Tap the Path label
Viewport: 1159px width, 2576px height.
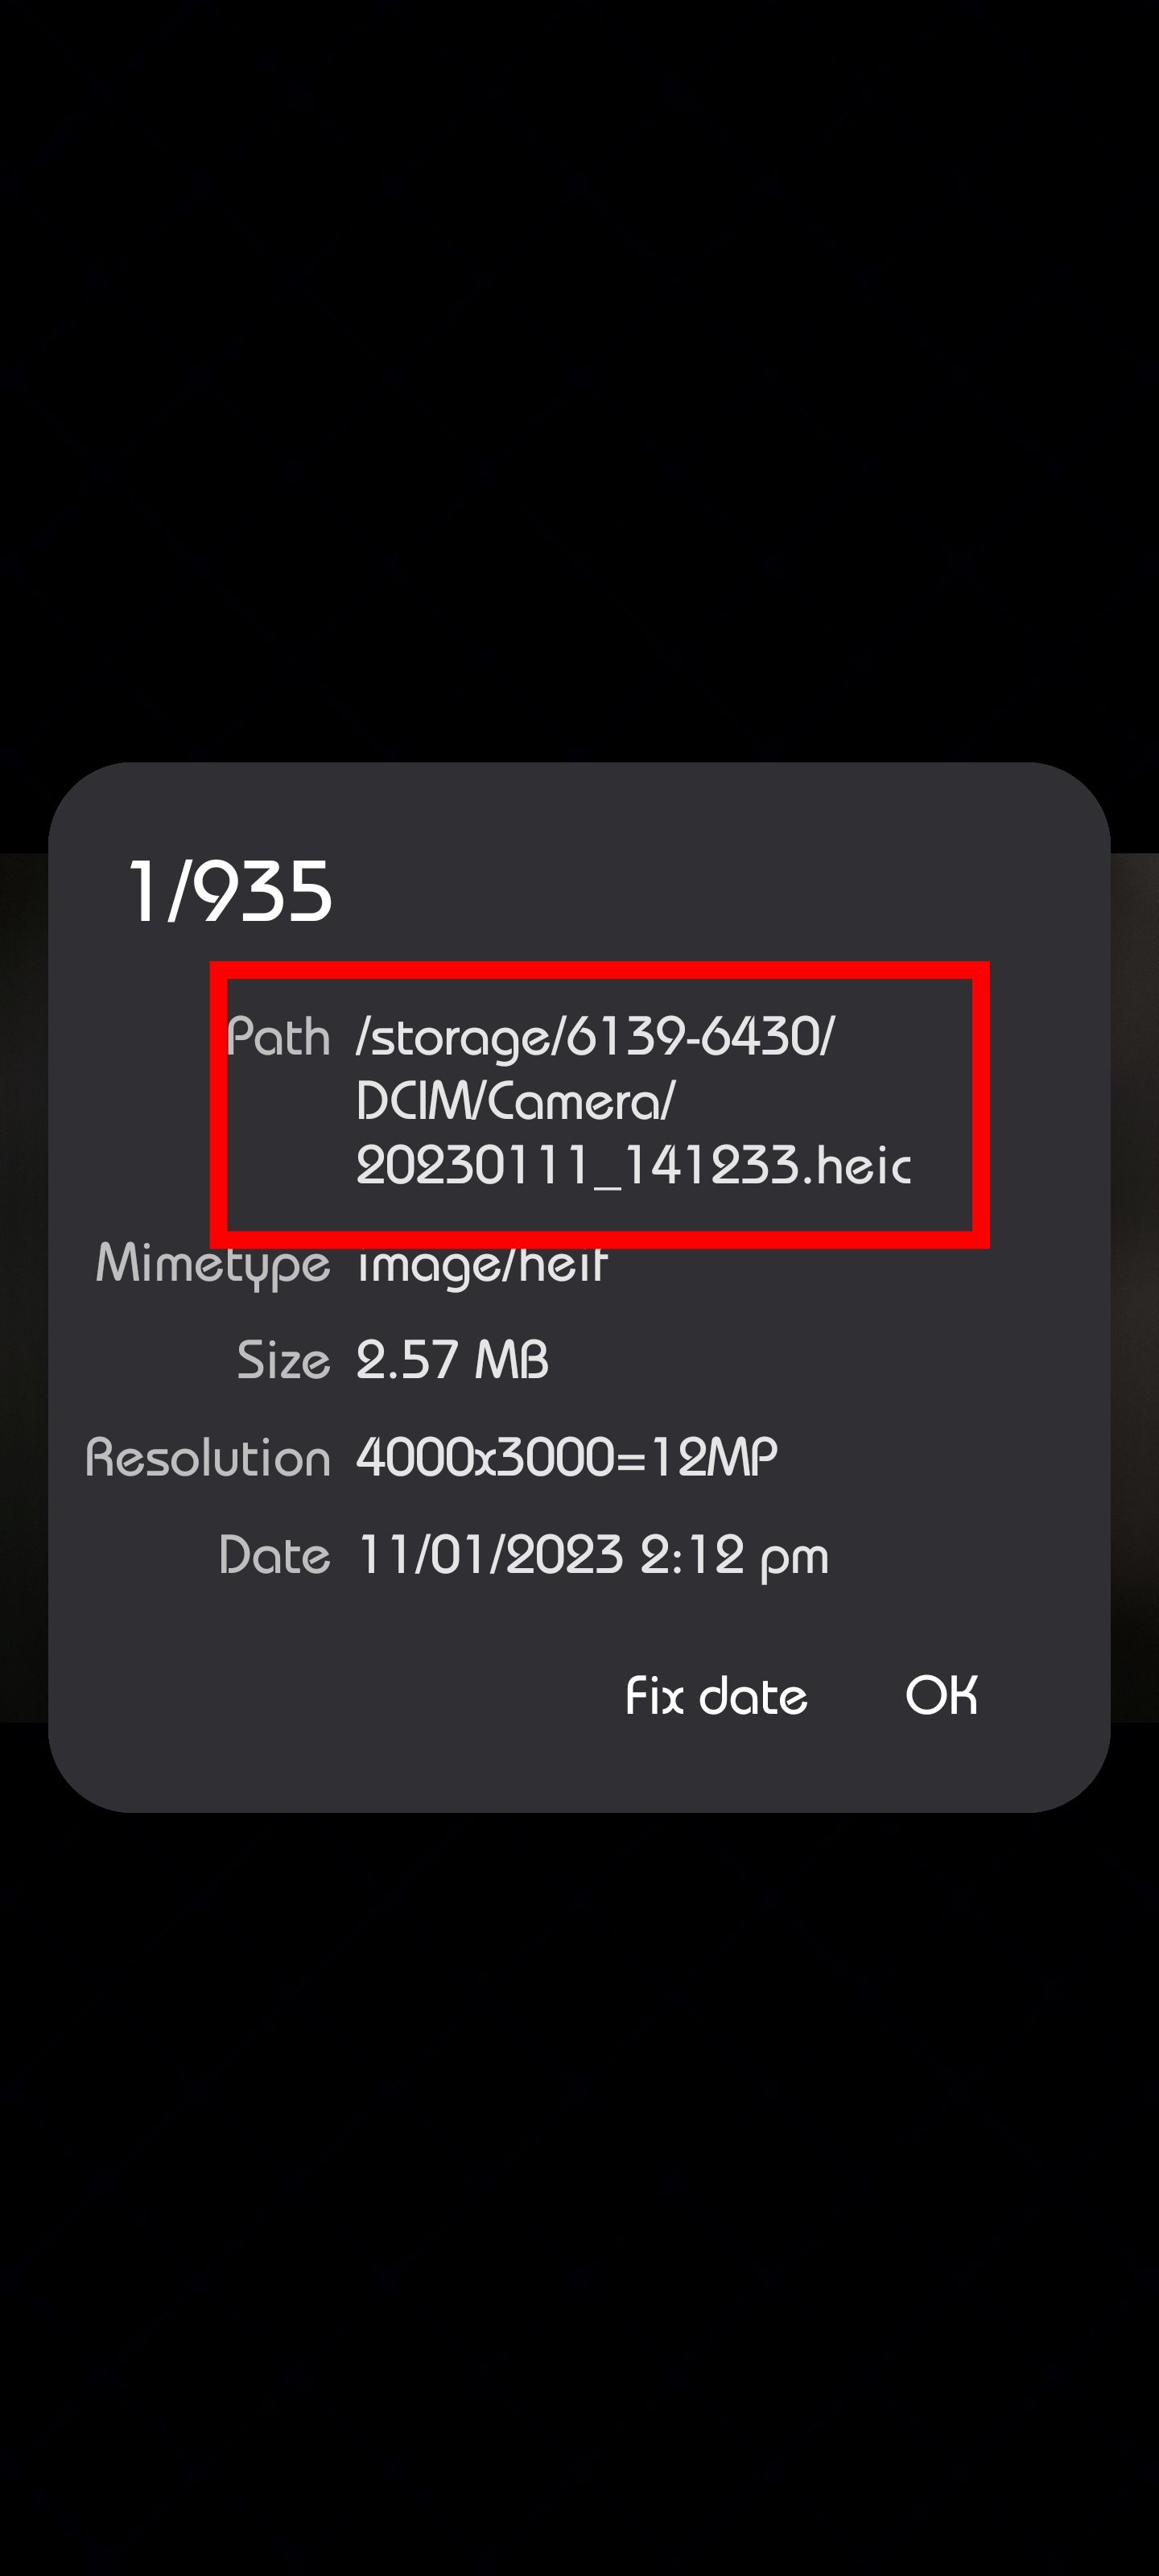point(278,1037)
